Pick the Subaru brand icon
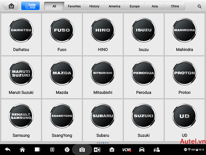The width and height of the screenshot is (206, 155). click(x=103, y=116)
